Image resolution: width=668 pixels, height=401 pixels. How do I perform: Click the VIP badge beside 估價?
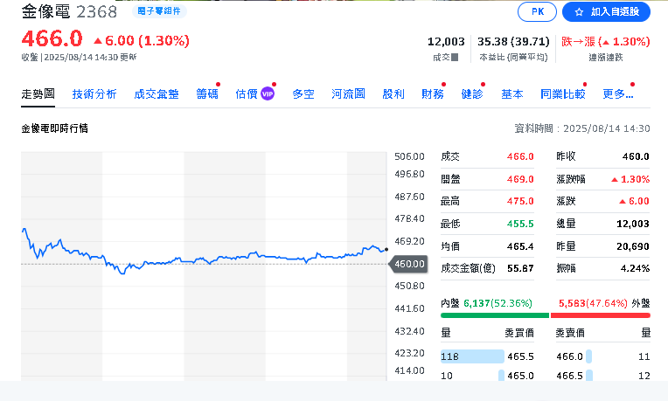[268, 93]
